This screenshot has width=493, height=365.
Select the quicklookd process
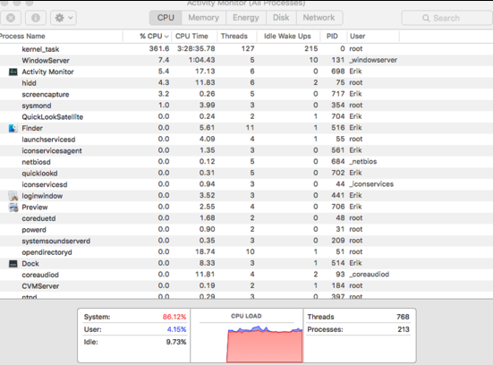coord(39,174)
